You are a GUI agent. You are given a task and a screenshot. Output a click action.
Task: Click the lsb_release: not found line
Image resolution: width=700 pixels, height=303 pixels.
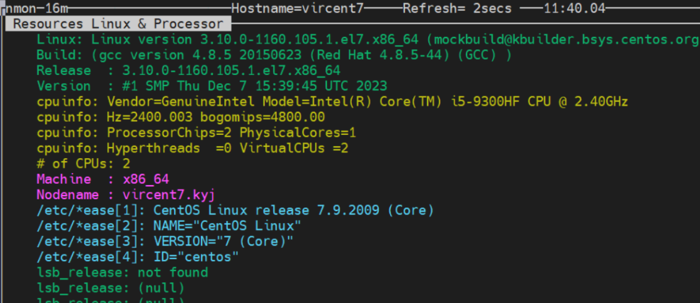click(122, 272)
